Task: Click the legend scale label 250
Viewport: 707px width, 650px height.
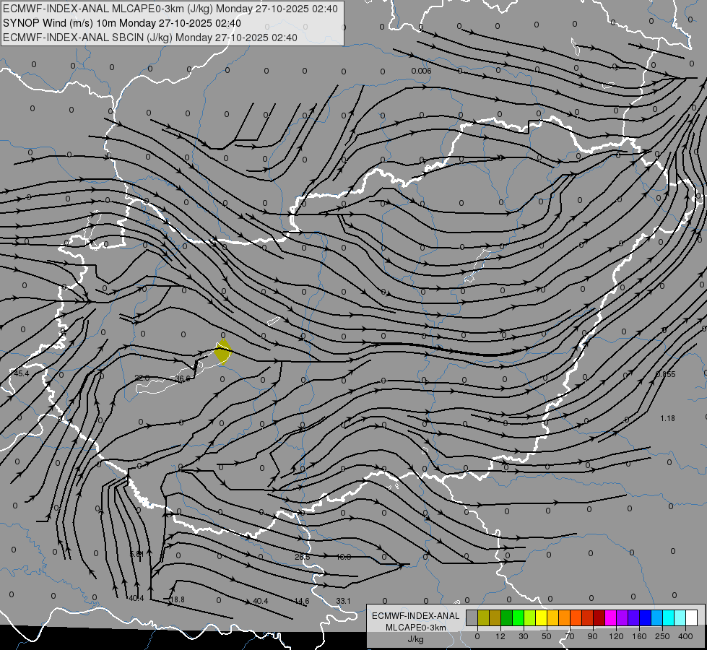Action: coord(662,636)
